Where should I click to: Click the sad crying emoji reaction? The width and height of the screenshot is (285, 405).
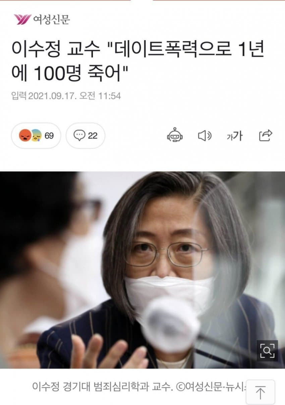tap(37, 136)
